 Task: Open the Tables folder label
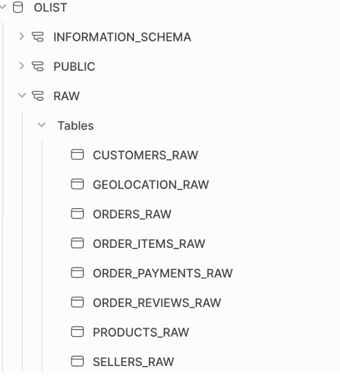[x=76, y=126]
